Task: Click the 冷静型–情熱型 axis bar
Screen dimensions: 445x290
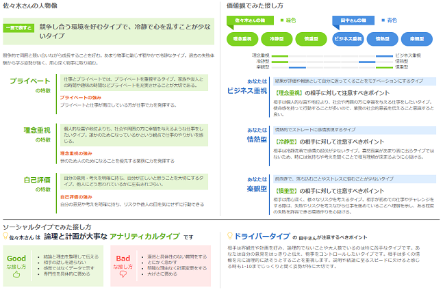Action: click(331, 61)
